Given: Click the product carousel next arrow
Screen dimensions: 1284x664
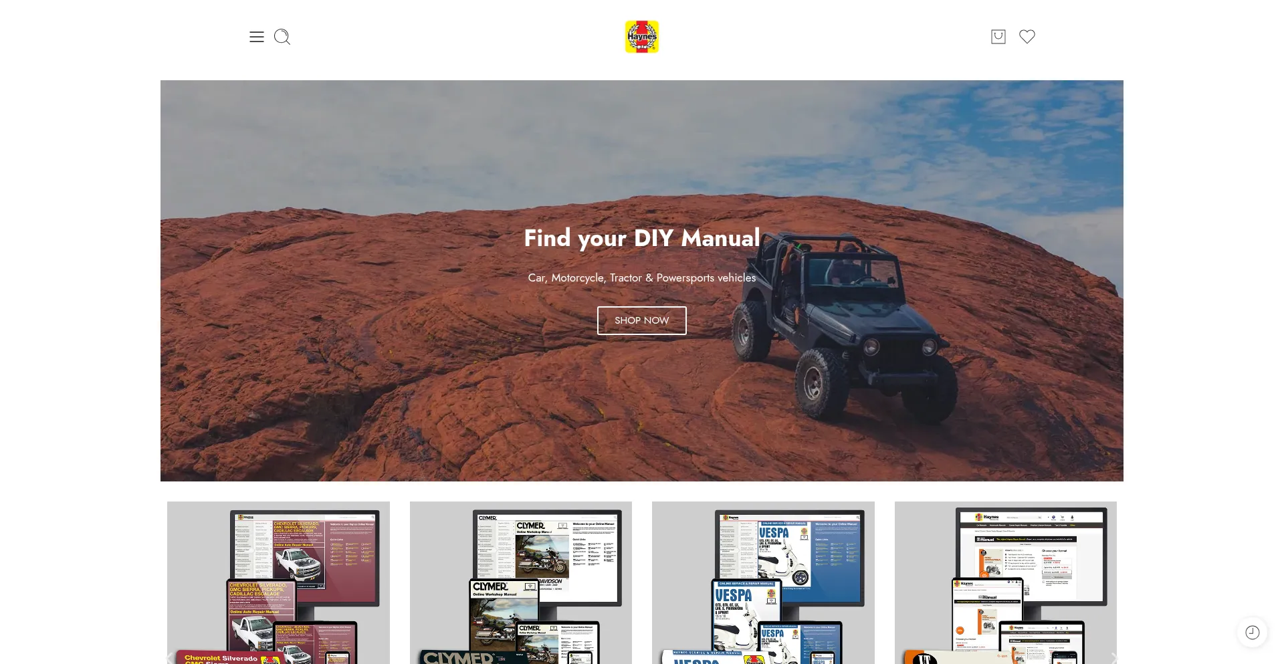Looking at the screenshot, I should 1114,657.
